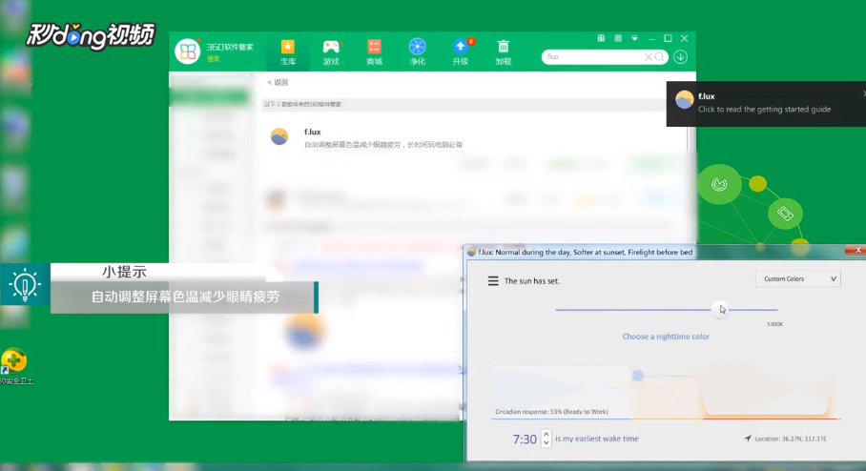
Task: Click the f.lux icon in the notification
Action: (684, 100)
